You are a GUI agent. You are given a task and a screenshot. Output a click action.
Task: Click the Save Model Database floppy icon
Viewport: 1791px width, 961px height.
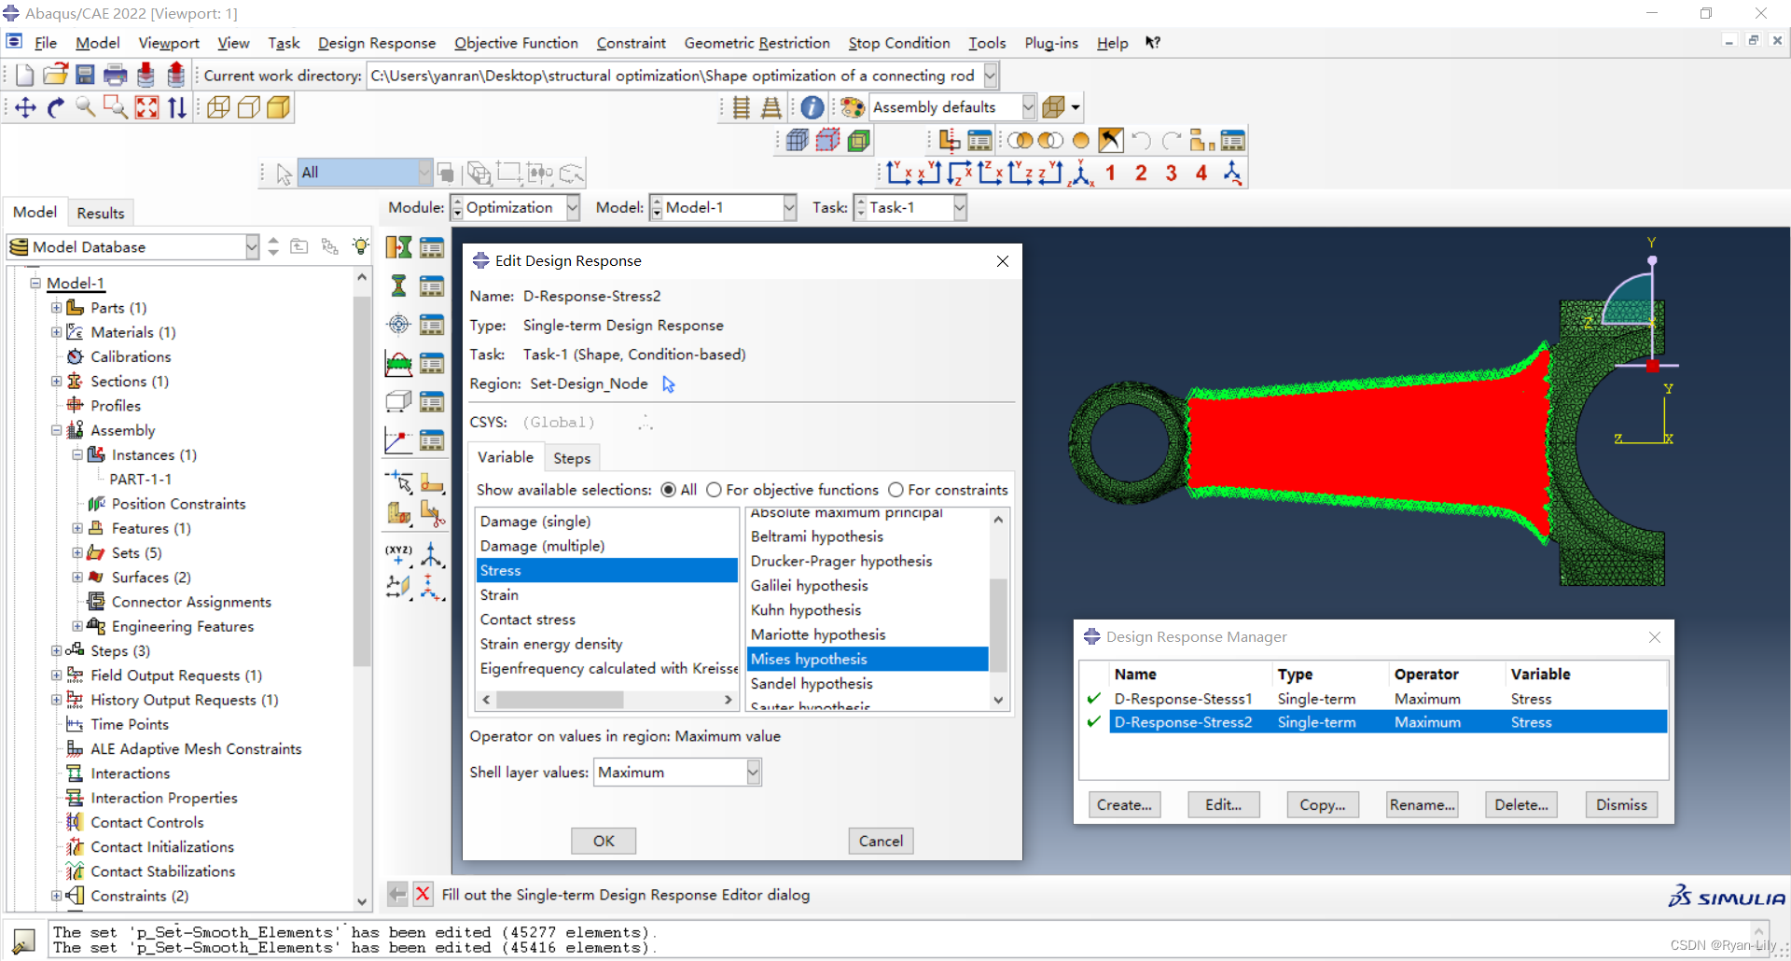85,76
